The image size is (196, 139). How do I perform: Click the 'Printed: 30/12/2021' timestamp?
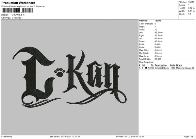point(130,137)
